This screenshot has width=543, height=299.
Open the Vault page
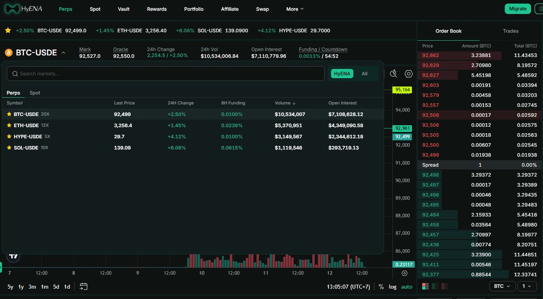[124, 9]
